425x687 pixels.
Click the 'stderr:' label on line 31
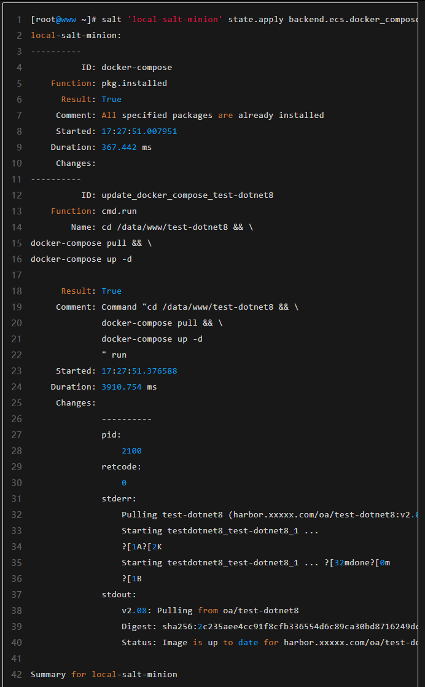pyautogui.click(x=119, y=499)
